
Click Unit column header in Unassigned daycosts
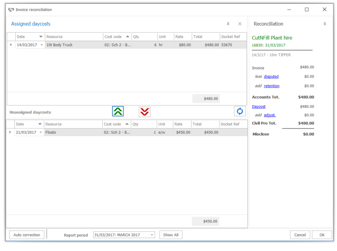(x=165, y=124)
